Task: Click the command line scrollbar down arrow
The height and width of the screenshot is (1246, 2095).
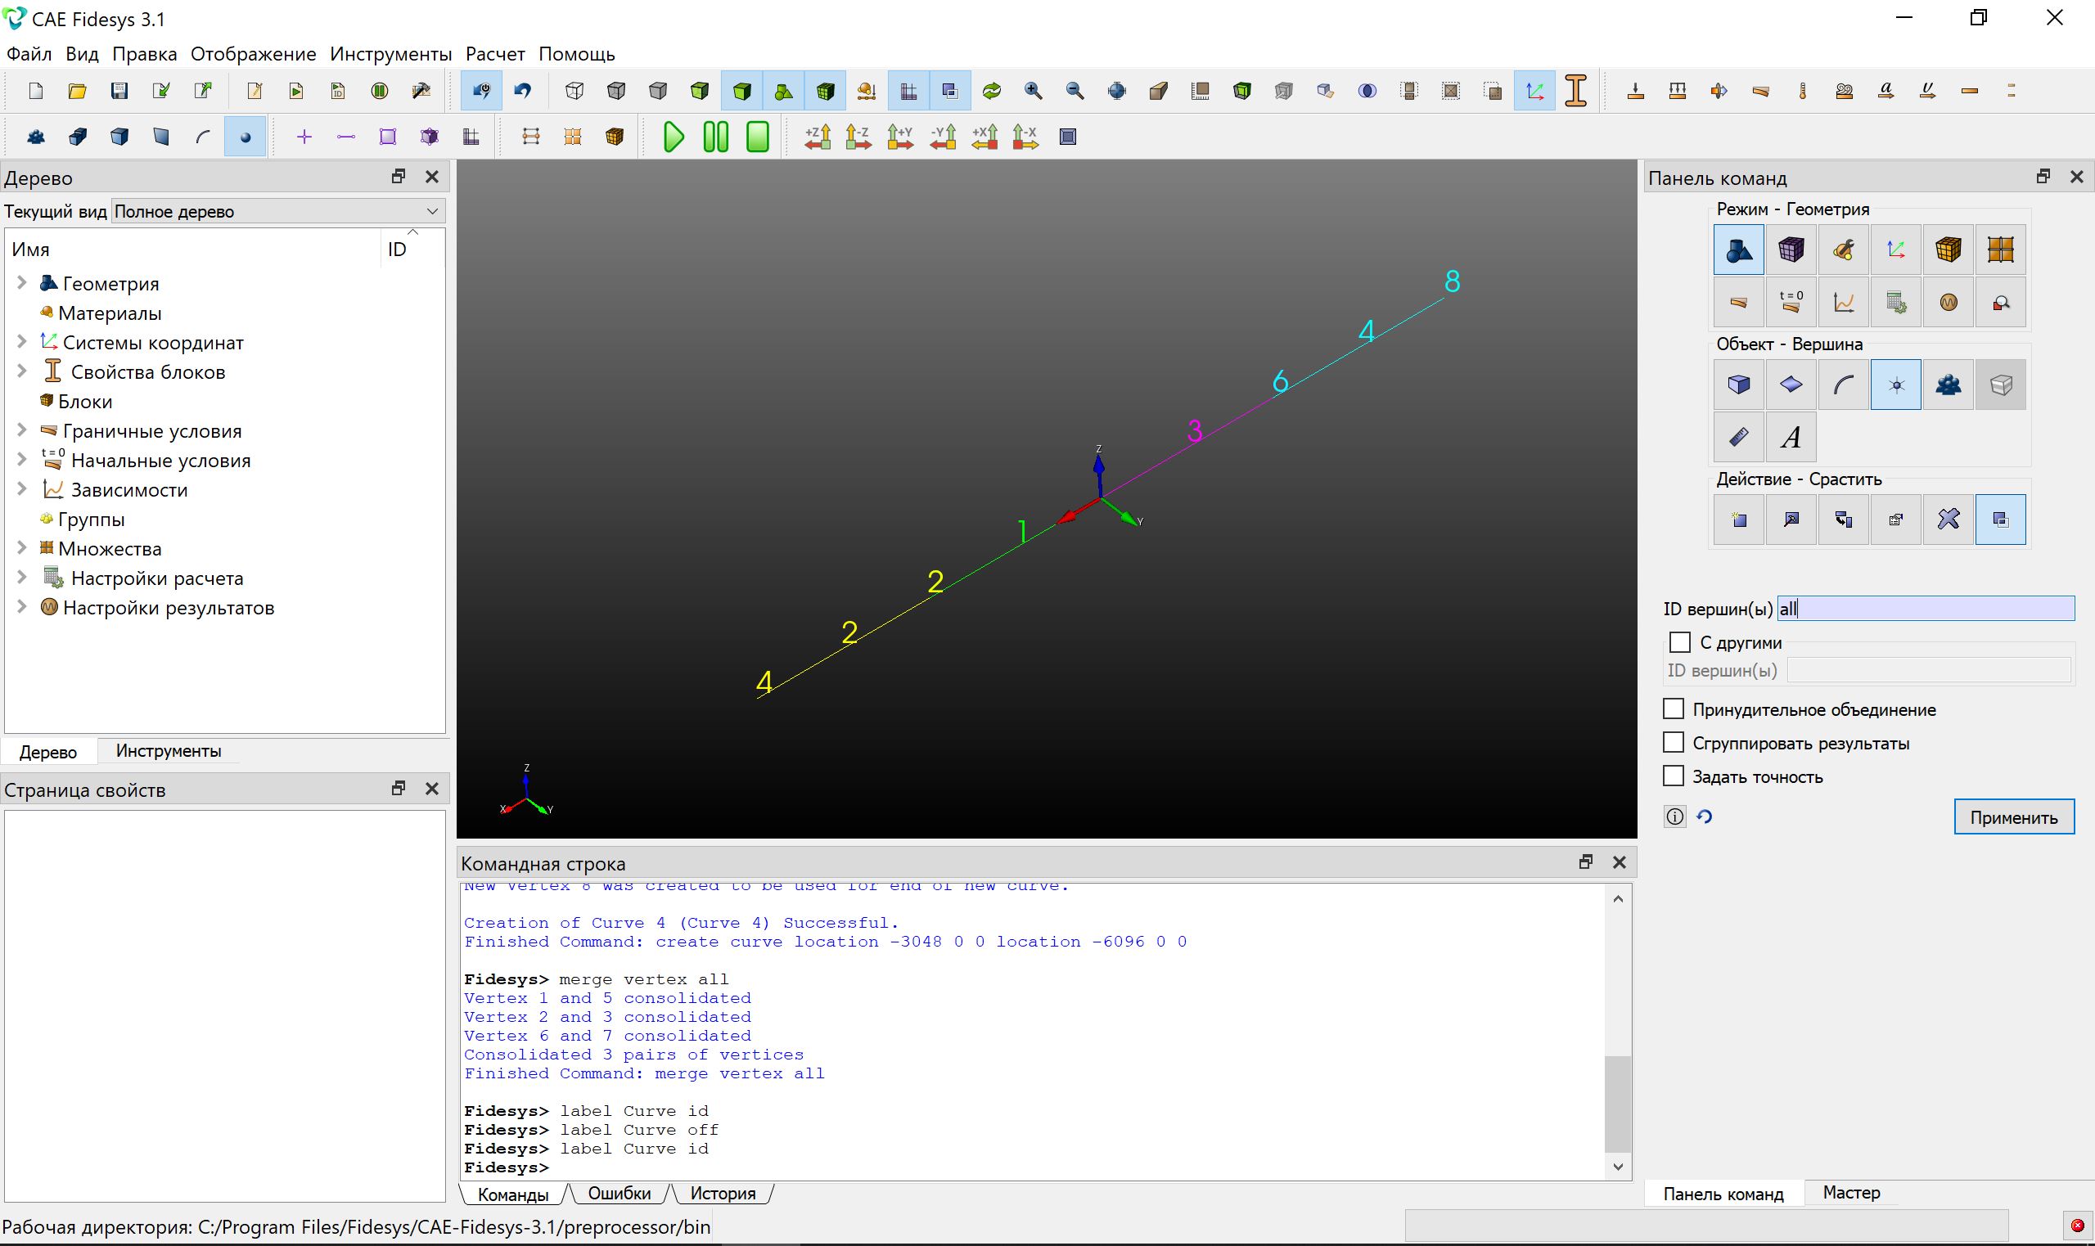Action: (x=1618, y=1167)
